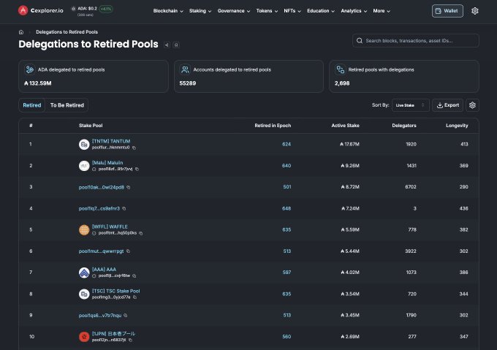Copy pool1mut...qwwrrpgt ID
Image resolution: width=497 pixels, height=350 pixels.
click(128, 251)
